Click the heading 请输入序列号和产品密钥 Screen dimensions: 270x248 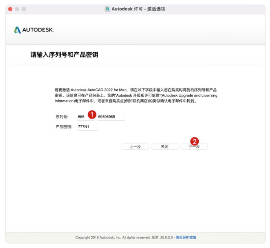(65, 55)
